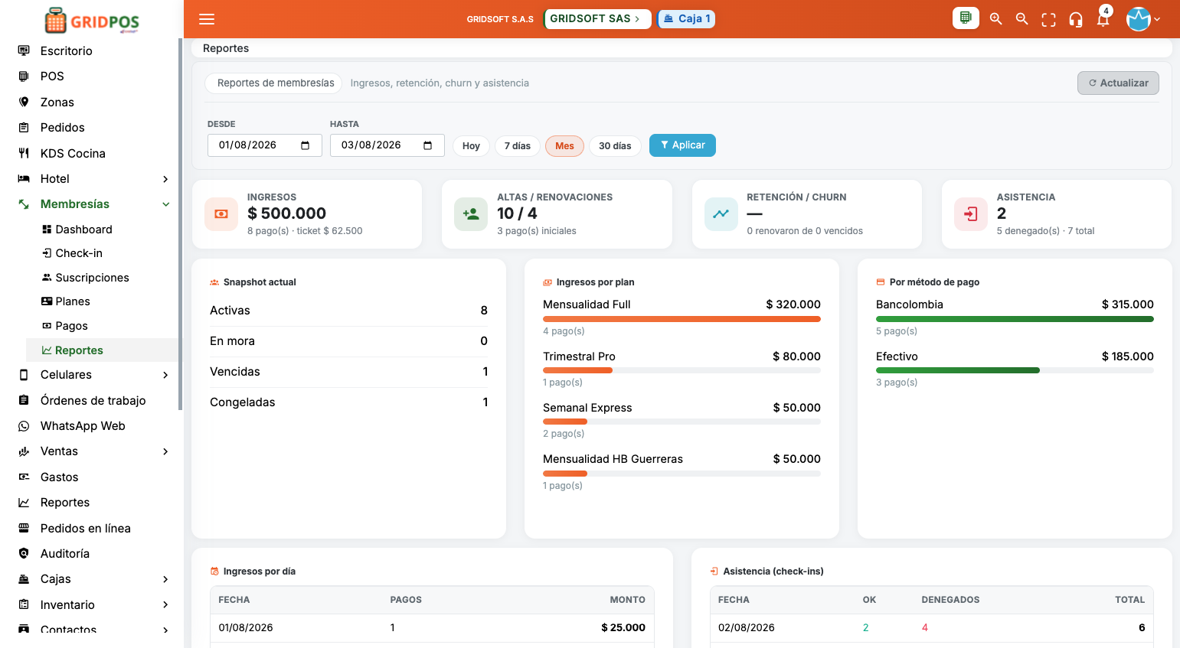Screen dimensions: 1180x648
Task: Open Membresías Reportes submenu item
Action: coord(103,350)
